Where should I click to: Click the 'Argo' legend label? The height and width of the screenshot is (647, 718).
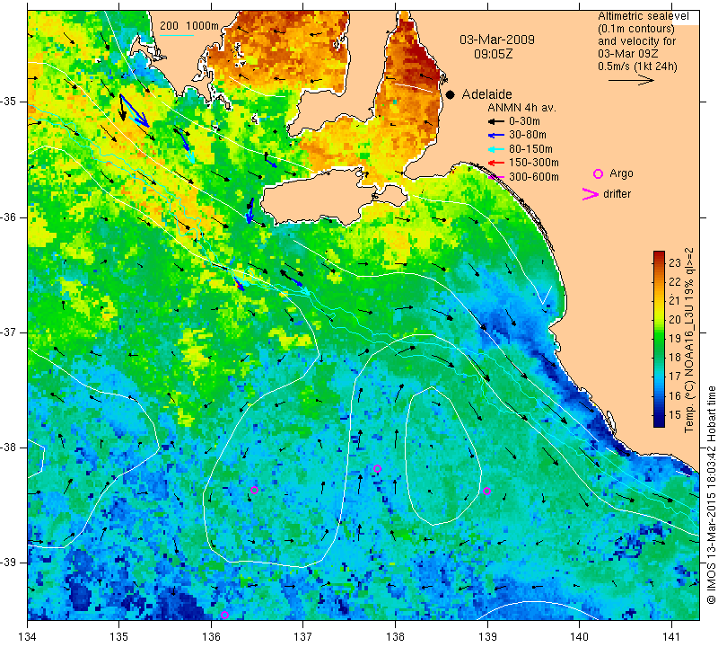point(621,173)
